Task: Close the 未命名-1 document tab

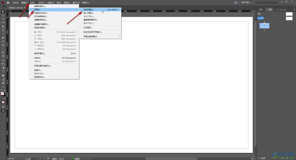Action: click(25, 8)
